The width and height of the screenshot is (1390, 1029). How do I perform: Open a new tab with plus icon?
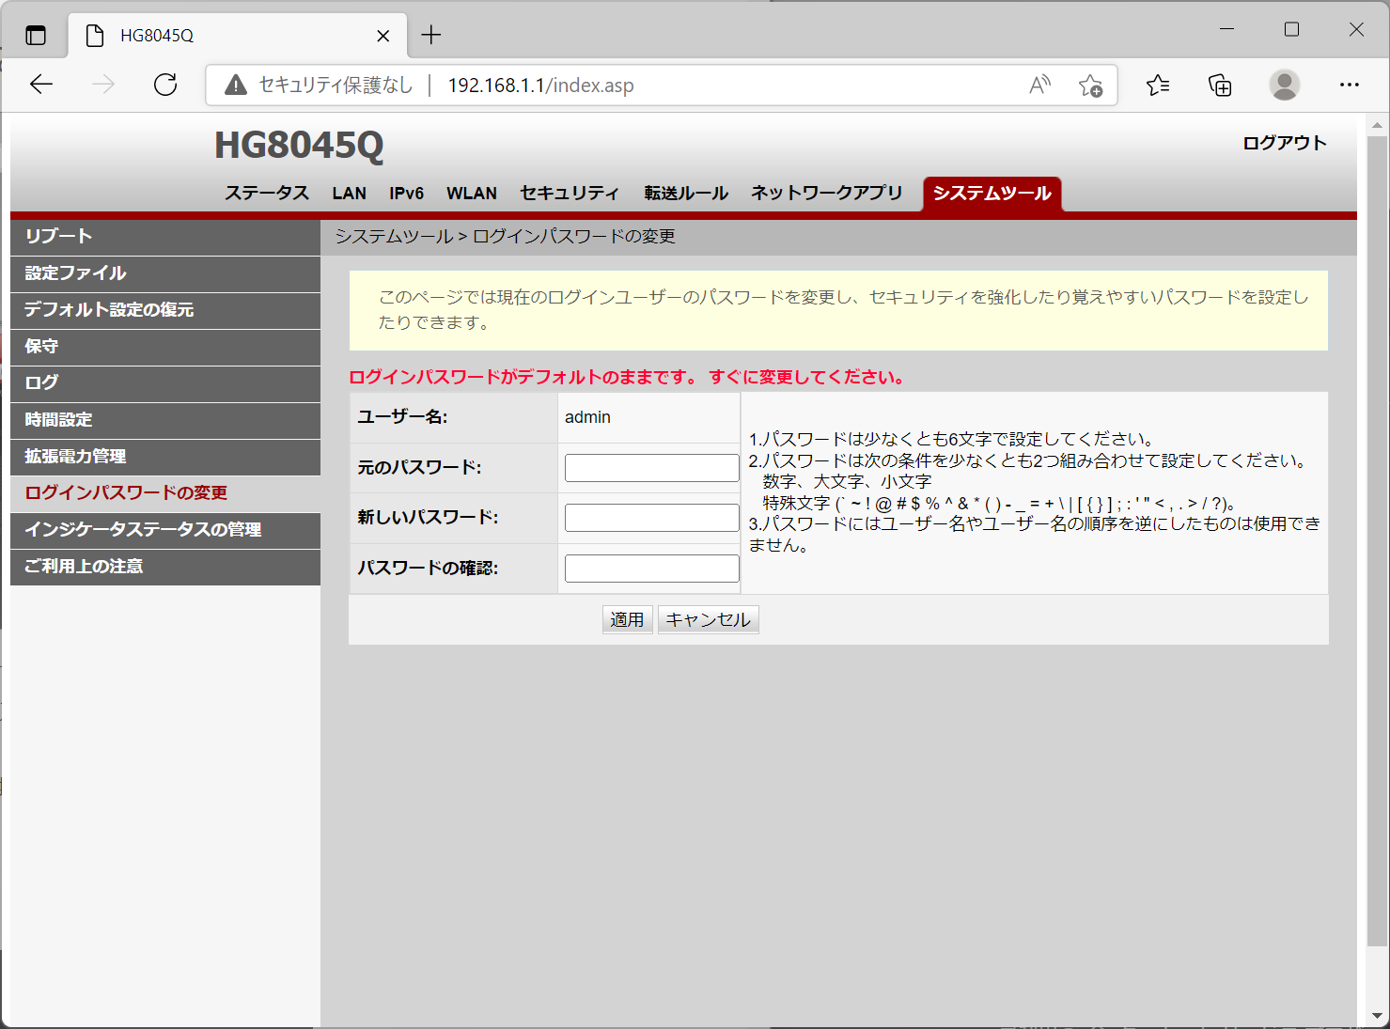pos(431,35)
